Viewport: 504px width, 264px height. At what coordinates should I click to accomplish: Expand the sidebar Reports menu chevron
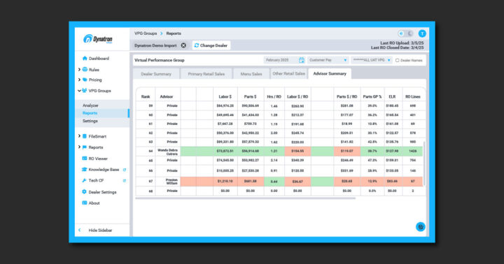coord(79,147)
